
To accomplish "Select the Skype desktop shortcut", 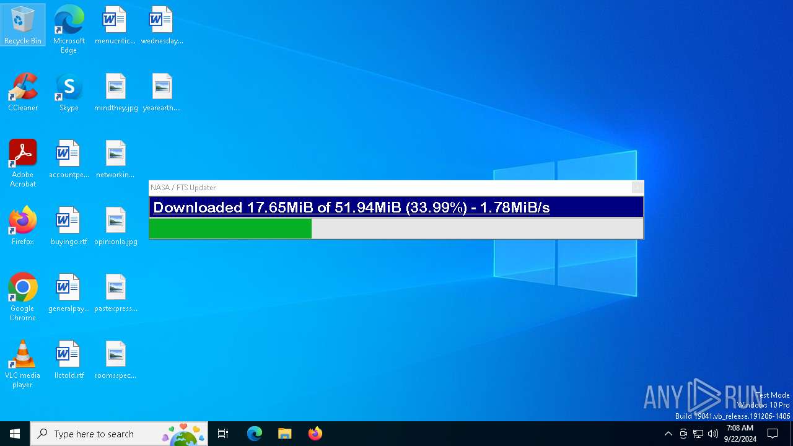I will pyautogui.click(x=69, y=92).
